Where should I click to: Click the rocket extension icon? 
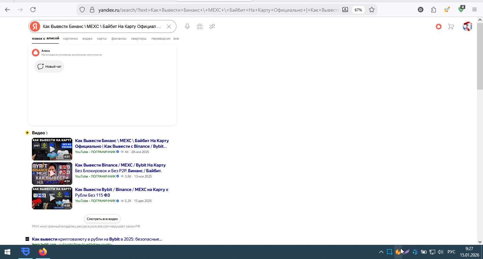447,10
